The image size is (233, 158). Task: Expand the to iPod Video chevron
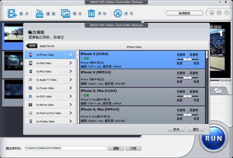(70, 71)
